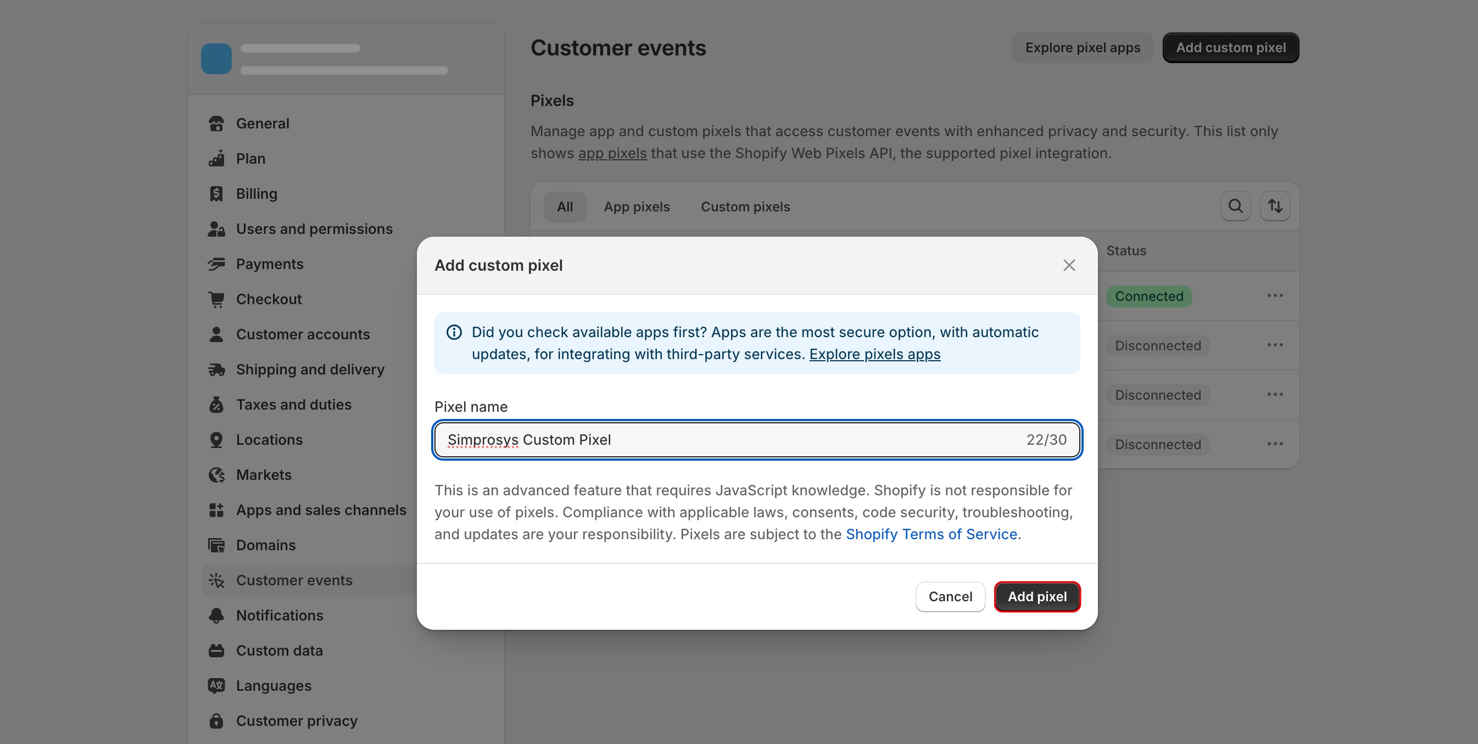1478x744 pixels.
Task: Go to Checkout settings
Action: pos(269,299)
